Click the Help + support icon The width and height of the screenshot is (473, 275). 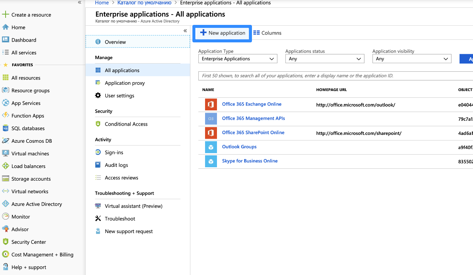5,267
